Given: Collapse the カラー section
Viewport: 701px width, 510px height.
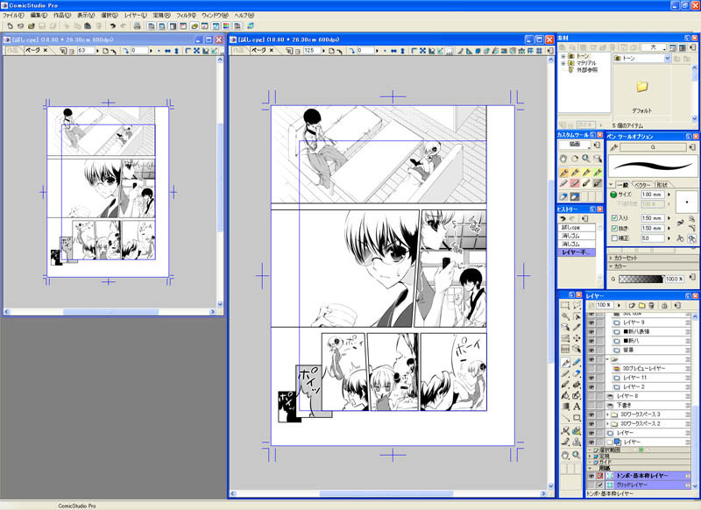Looking at the screenshot, I should 611,266.
